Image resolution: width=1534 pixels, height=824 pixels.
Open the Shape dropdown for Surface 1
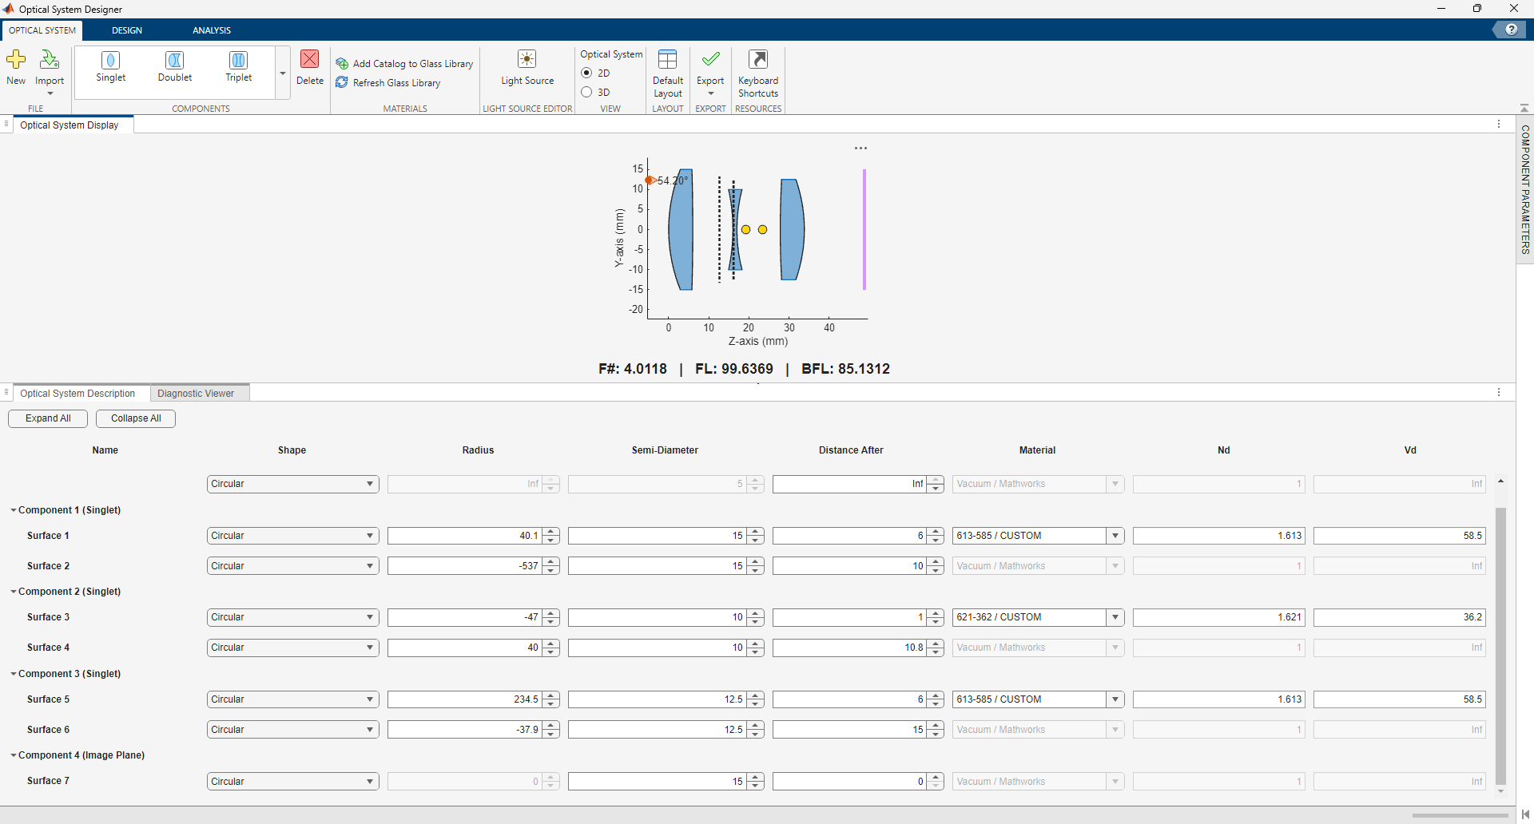pos(292,535)
